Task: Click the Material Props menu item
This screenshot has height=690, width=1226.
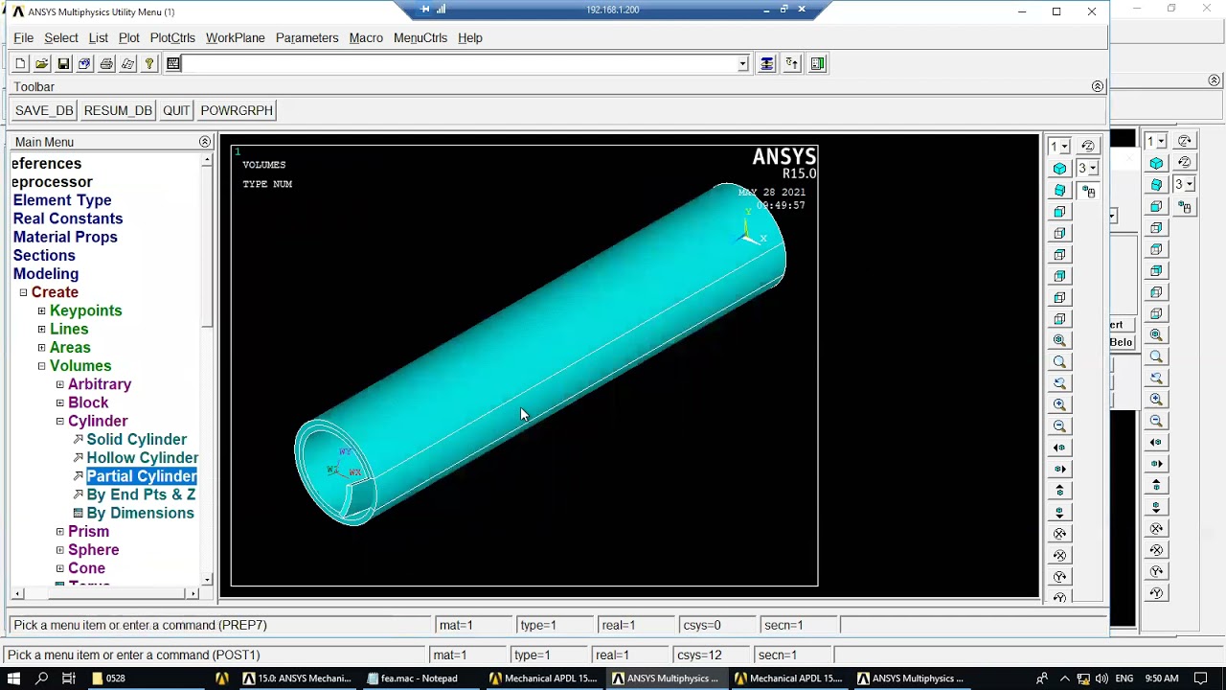Action: click(65, 237)
